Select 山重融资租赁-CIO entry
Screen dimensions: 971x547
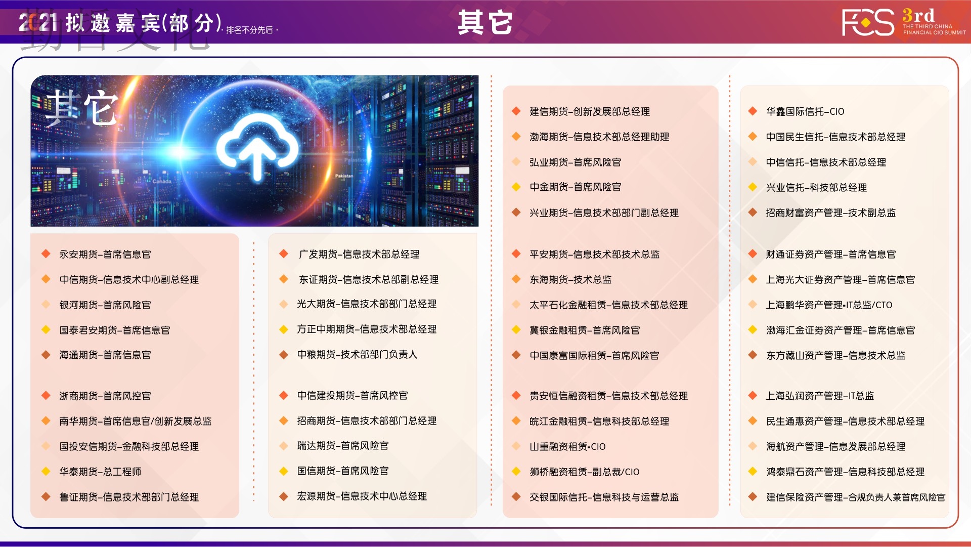pos(567,446)
